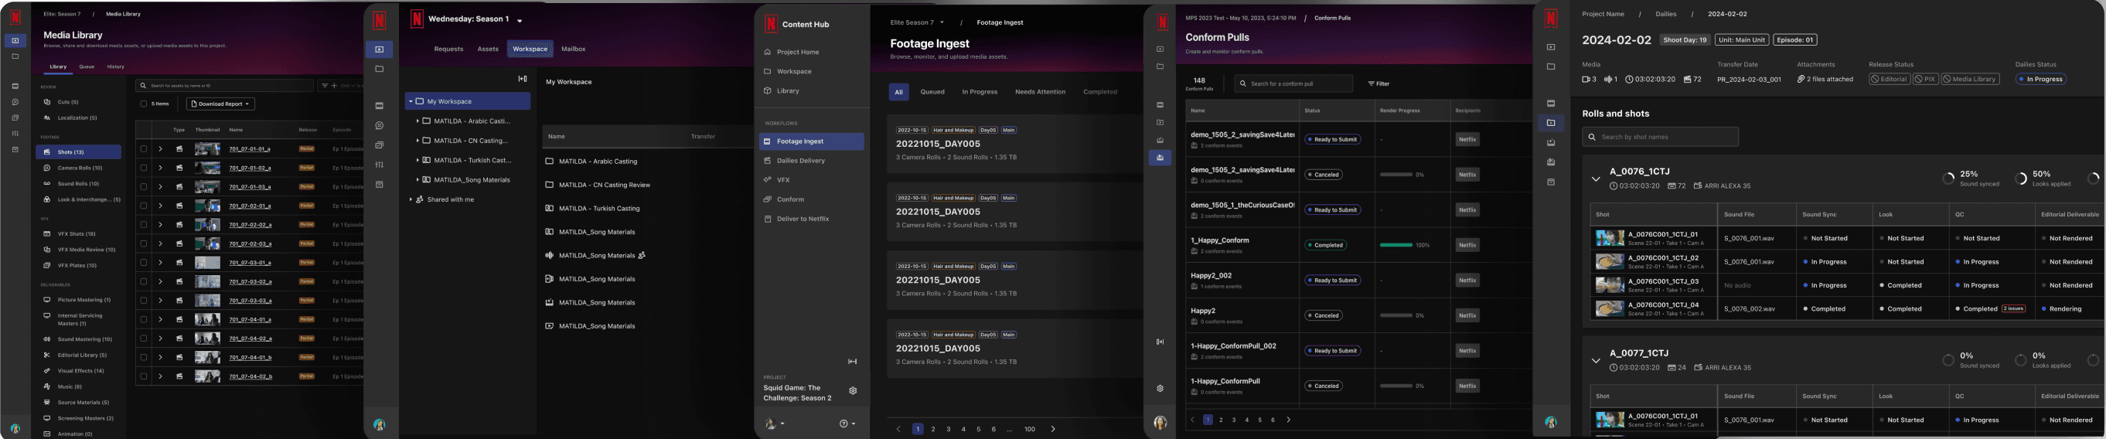Open the Project Home item in Content Hub
2106x439 pixels.
coord(792,52)
